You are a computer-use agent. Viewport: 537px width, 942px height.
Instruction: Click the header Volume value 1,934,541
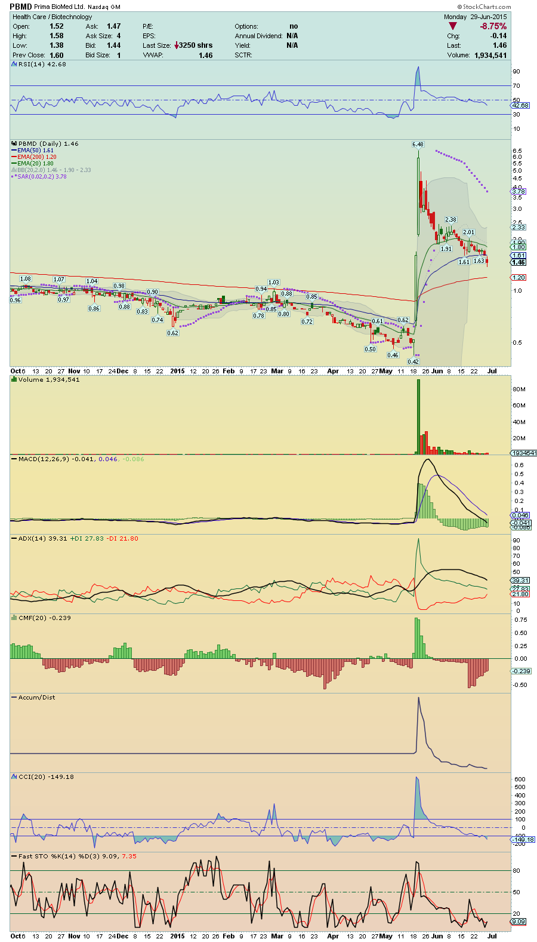(490, 55)
